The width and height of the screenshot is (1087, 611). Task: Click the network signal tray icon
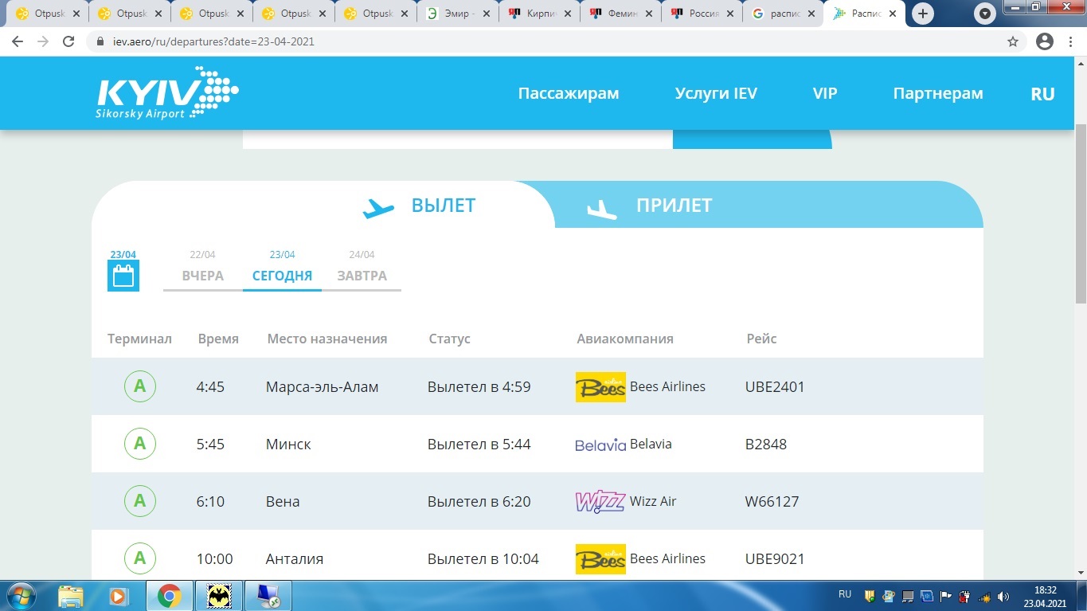point(984,596)
